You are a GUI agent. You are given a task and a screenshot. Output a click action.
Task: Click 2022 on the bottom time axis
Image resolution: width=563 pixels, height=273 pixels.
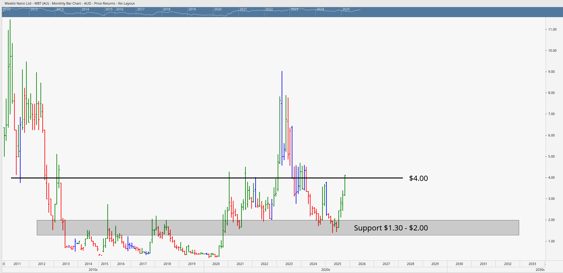264,264
